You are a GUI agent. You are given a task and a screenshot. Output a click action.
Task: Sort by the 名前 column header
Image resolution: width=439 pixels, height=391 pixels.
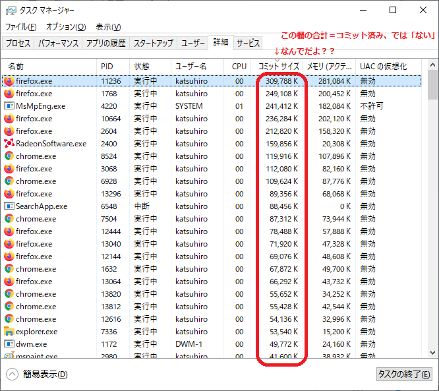point(49,67)
